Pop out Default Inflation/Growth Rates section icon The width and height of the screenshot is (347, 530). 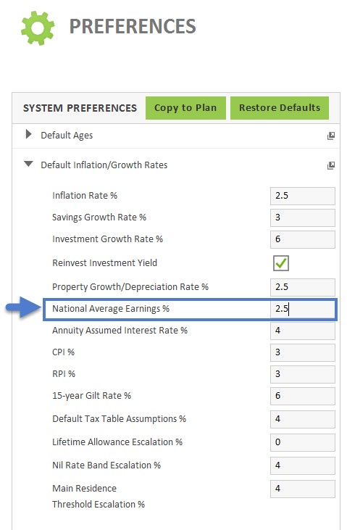(331, 165)
